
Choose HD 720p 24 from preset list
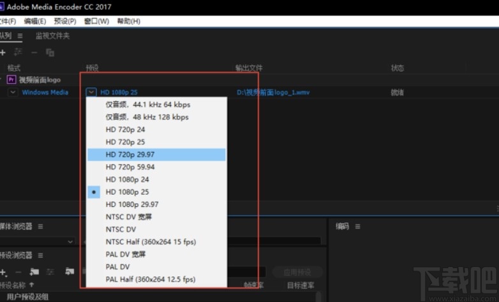[x=156, y=130]
